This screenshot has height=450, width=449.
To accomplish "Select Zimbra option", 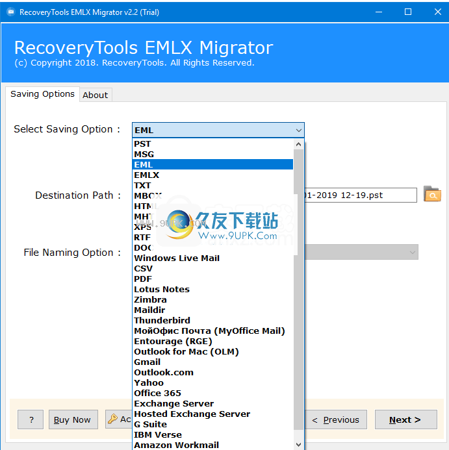I will click(213, 299).
